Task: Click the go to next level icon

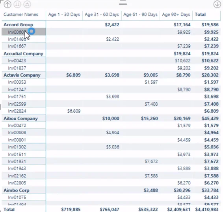Action: tap(17, 4)
